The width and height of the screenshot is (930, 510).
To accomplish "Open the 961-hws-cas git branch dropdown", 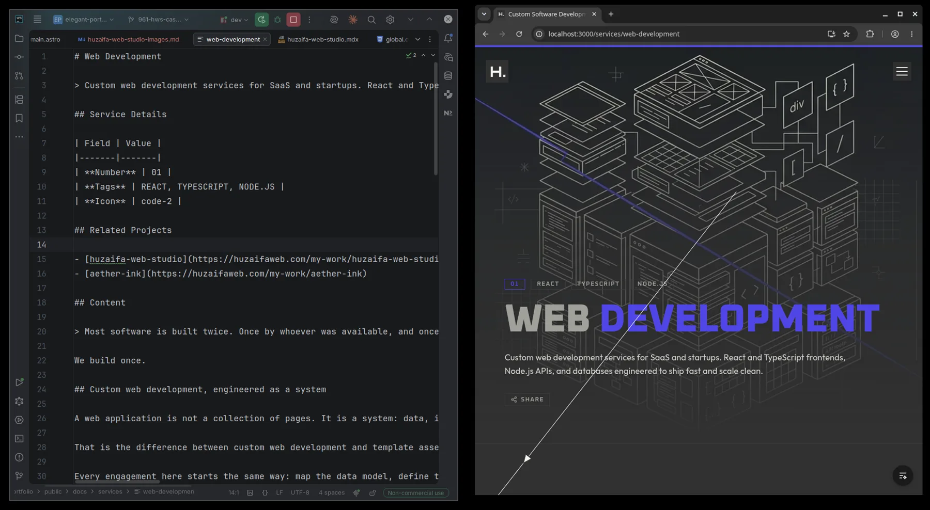I will pyautogui.click(x=159, y=20).
